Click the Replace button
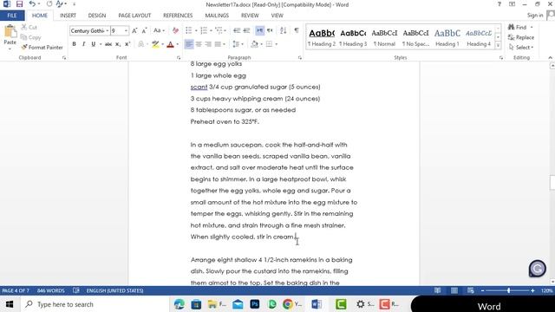This screenshot has height=312, width=555. coord(520,37)
